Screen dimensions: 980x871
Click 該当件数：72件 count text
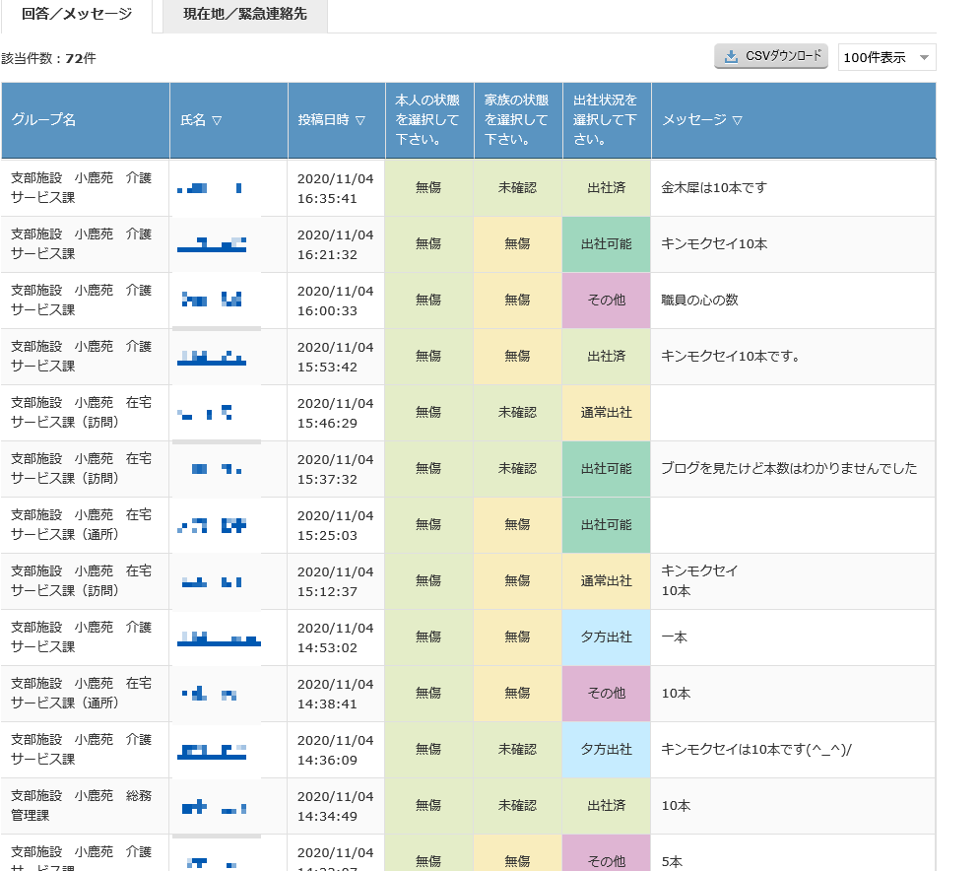coord(48,58)
